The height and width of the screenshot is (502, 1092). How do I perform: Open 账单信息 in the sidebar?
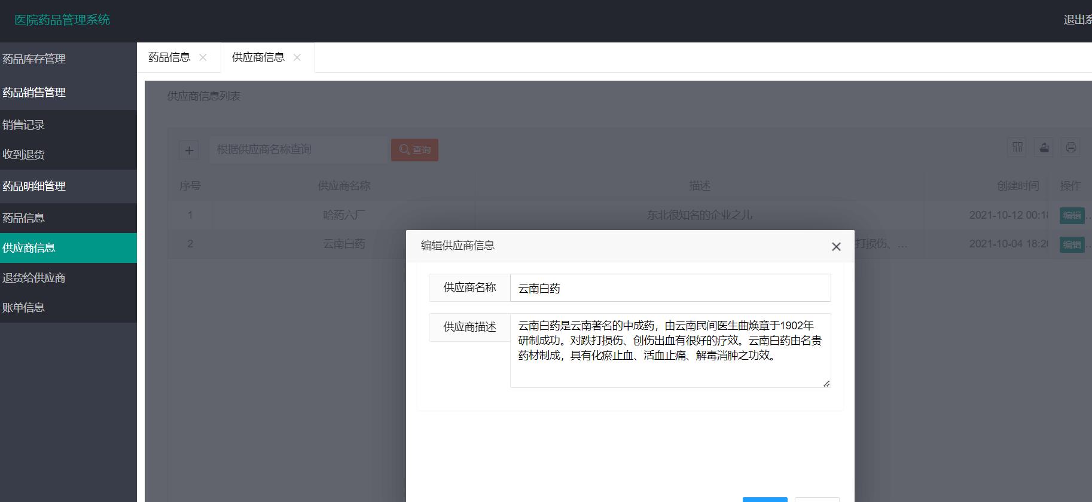tap(68, 308)
